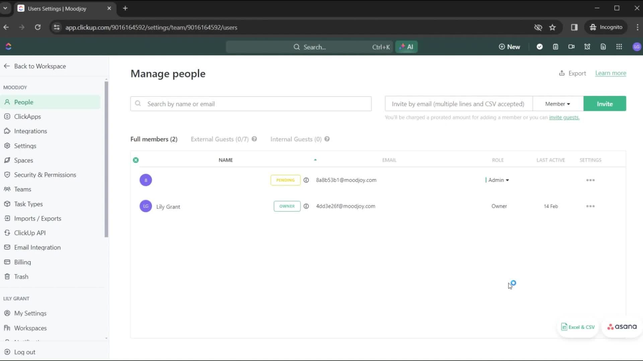
Task: Open Security & Permissions settings
Action: (x=45, y=174)
